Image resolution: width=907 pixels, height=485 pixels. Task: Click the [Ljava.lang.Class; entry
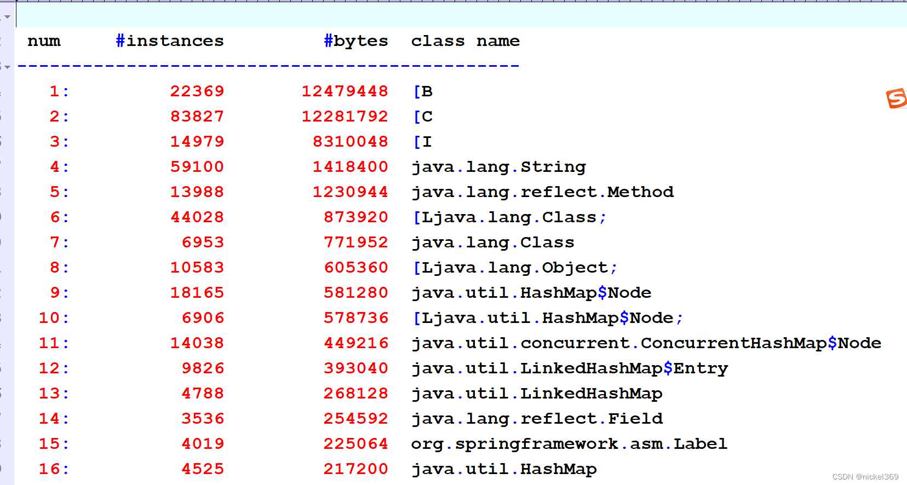[x=509, y=217]
